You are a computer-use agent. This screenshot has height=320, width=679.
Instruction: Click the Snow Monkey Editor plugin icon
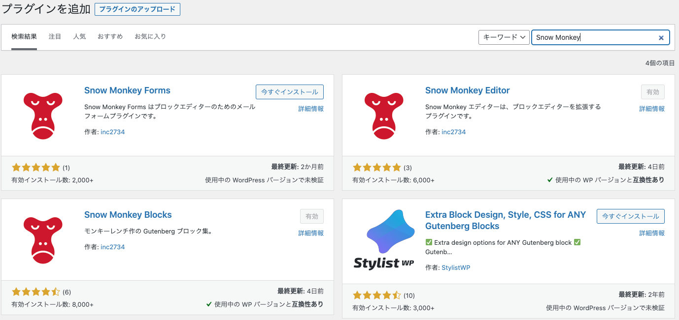pos(384,115)
